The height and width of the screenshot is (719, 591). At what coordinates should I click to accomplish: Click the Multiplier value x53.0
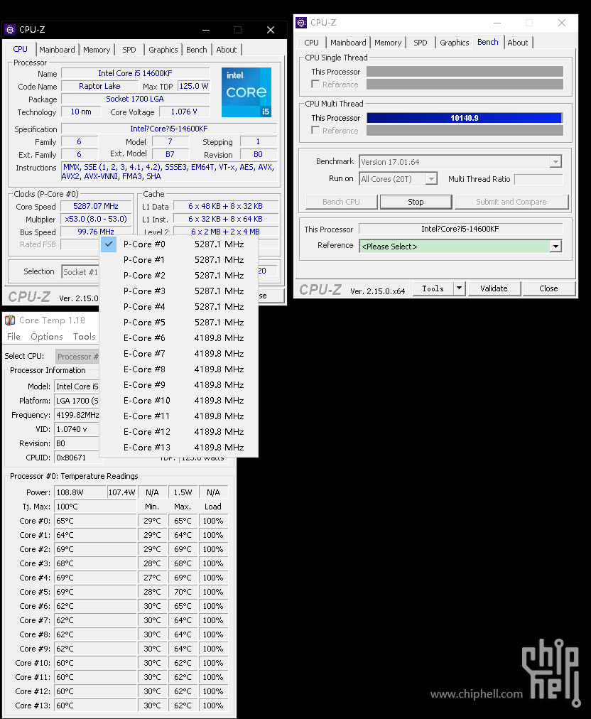coord(96,220)
